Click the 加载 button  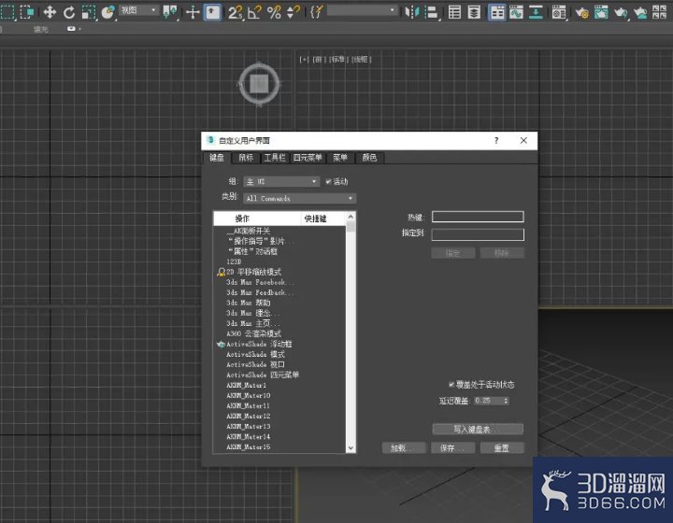pos(404,448)
